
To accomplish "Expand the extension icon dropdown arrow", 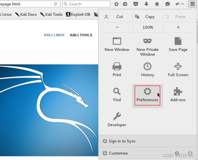I will [x=183, y=4].
